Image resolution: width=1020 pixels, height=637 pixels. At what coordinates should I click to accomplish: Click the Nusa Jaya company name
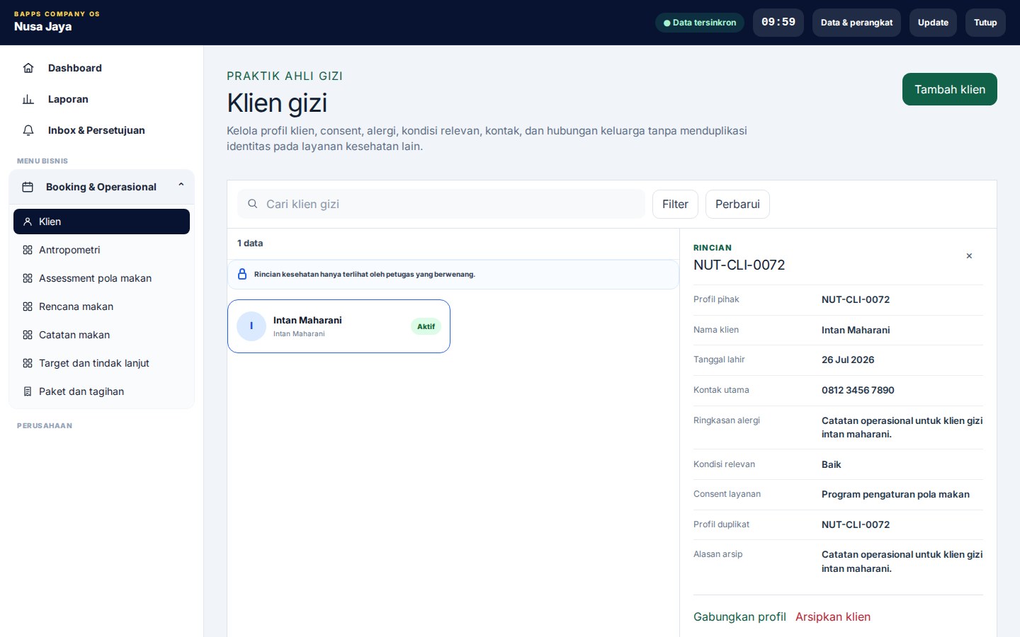tap(42, 27)
